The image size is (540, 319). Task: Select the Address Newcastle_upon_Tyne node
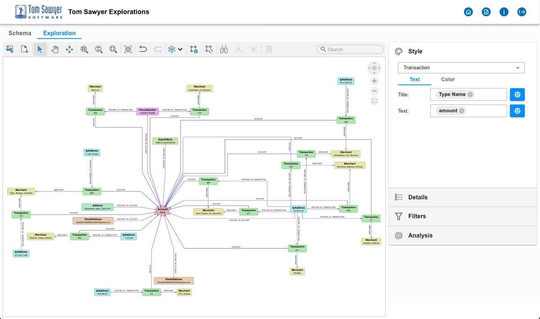[97, 207]
